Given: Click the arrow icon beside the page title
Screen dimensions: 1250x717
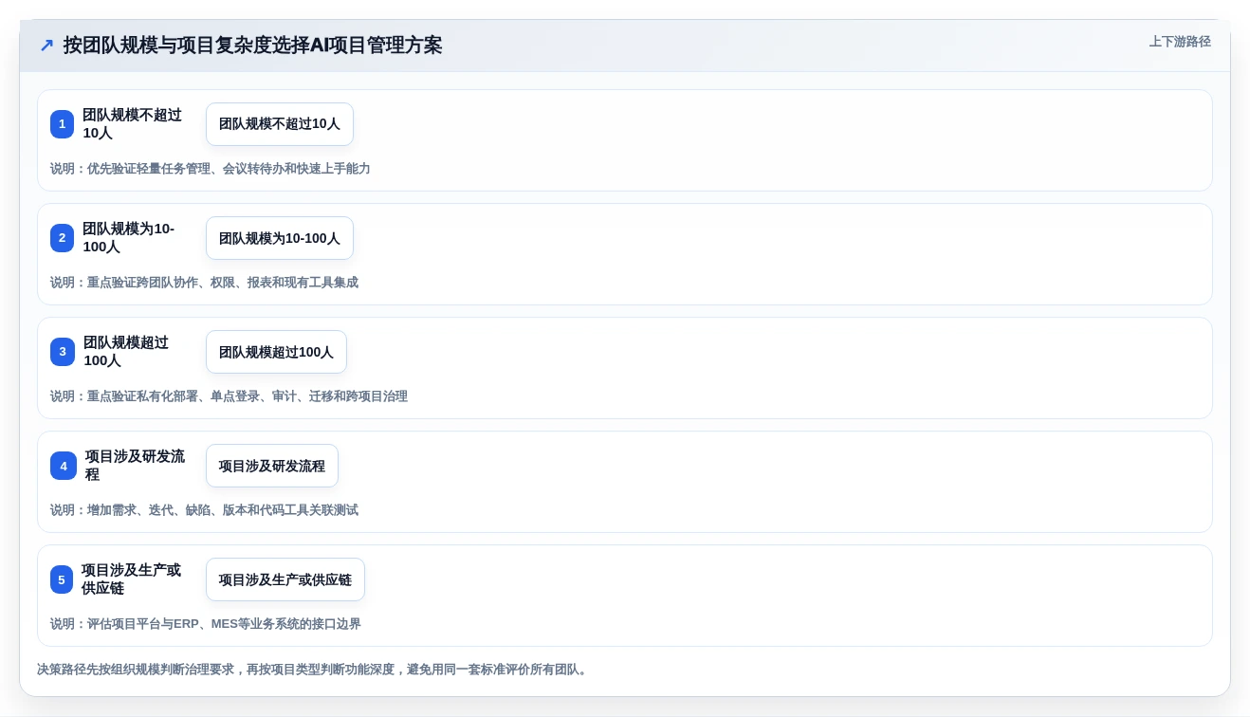Looking at the screenshot, I should [x=46, y=45].
